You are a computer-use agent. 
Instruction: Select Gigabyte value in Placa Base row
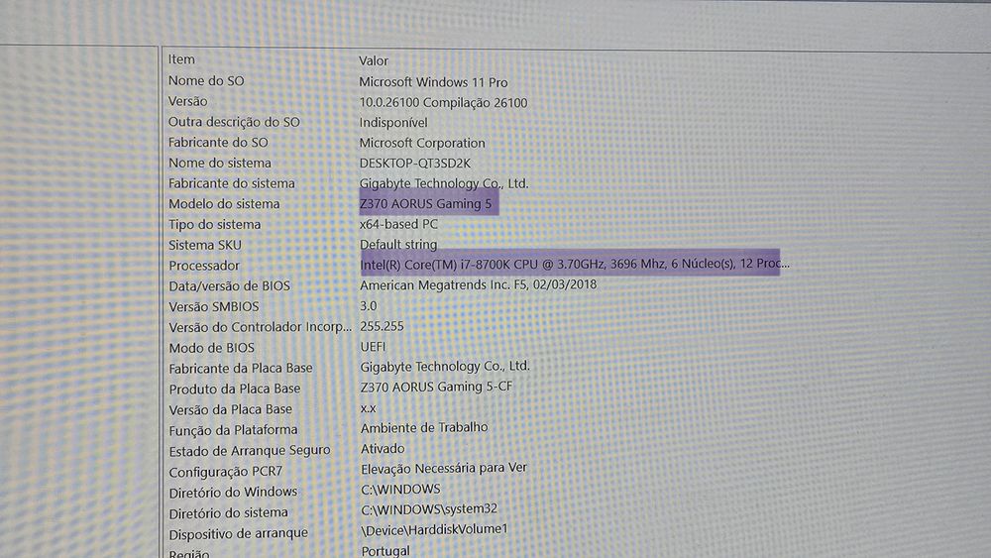(x=445, y=367)
